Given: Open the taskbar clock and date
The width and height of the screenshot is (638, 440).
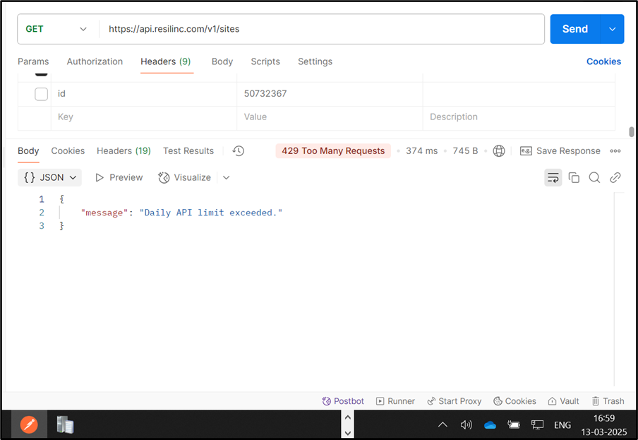Looking at the screenshot, I should coord(604,425).
